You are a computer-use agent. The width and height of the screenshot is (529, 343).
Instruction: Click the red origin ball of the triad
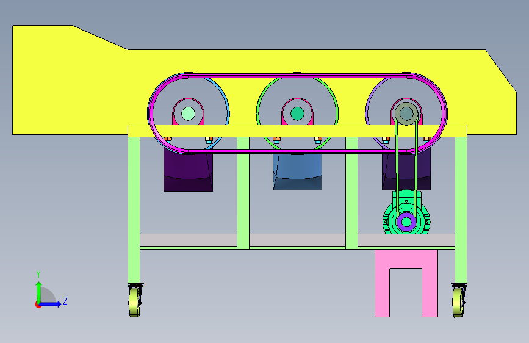coord(38,305)
